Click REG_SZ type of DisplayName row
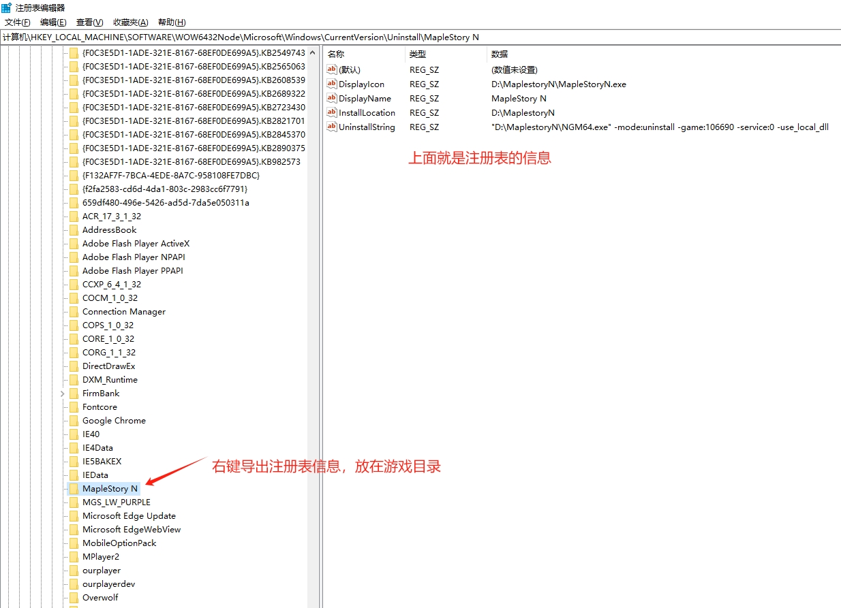This screenshot has width=841, height=608. [424, 99]
